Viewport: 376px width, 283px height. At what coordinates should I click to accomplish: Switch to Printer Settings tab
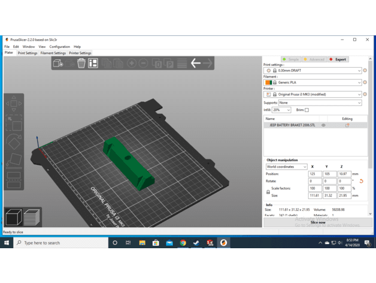point(80,53)
